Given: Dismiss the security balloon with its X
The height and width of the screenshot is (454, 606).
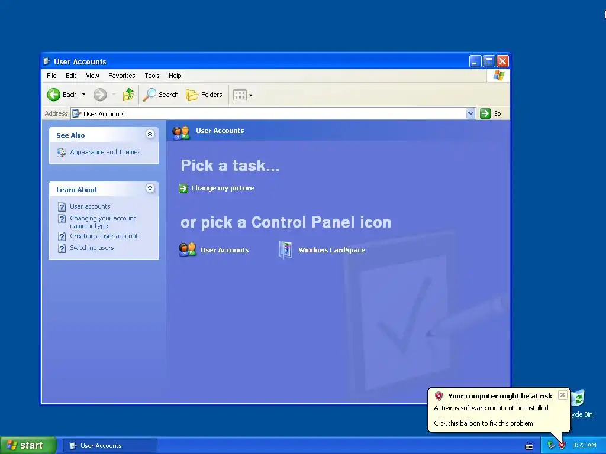Looking at the screenshot, I should point(563,394).
